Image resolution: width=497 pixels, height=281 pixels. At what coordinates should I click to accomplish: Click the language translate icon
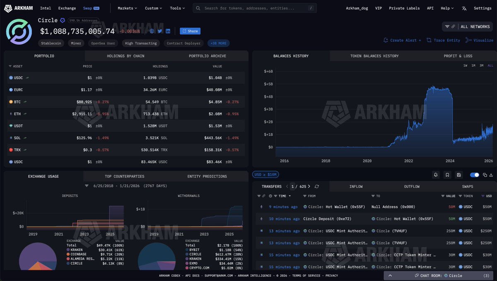[464, 8]
